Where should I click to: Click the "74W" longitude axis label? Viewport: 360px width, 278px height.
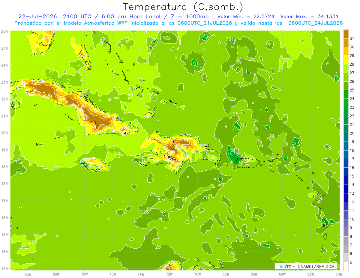tap(141, 274)
